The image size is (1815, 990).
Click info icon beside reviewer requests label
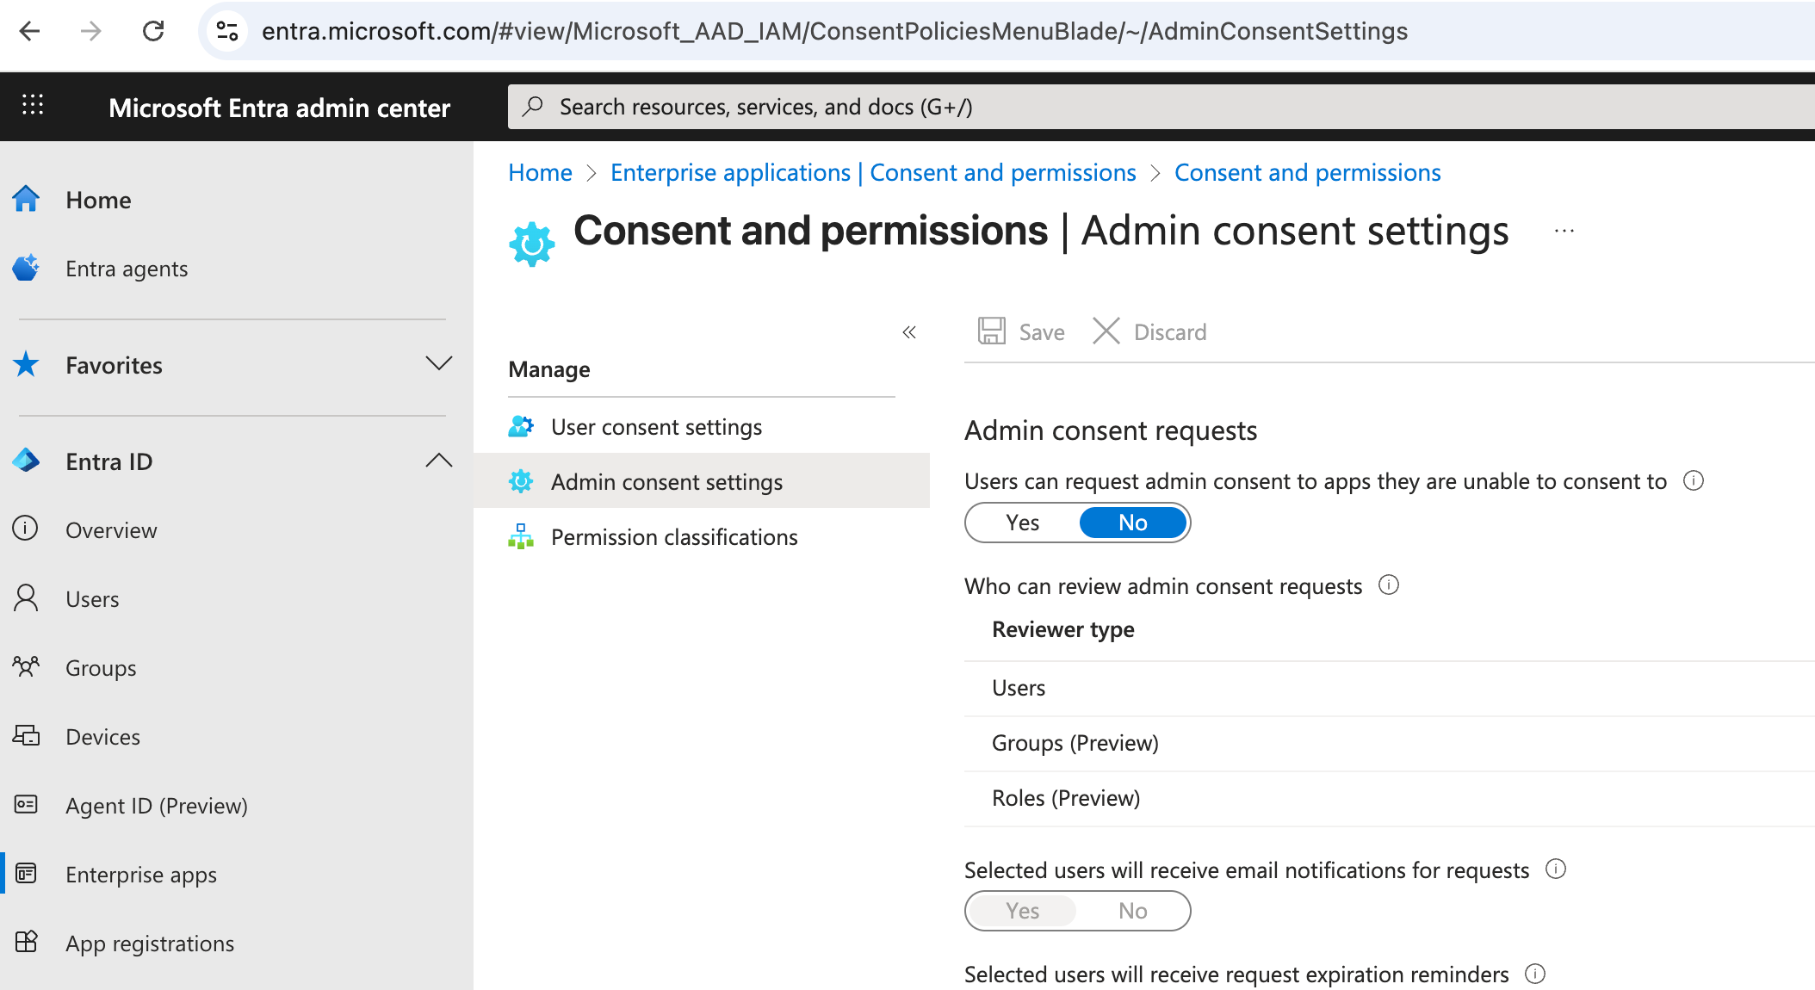tap(1388, 585)
